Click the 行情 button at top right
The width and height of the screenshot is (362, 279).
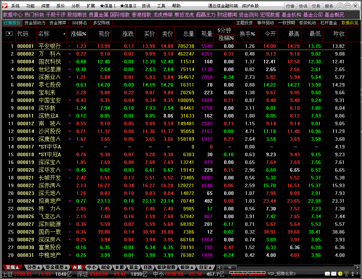(x=290, y=6)
